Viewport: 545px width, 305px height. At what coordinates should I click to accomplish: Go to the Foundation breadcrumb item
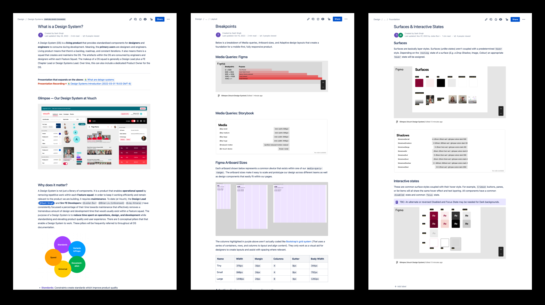click(394, 19)
